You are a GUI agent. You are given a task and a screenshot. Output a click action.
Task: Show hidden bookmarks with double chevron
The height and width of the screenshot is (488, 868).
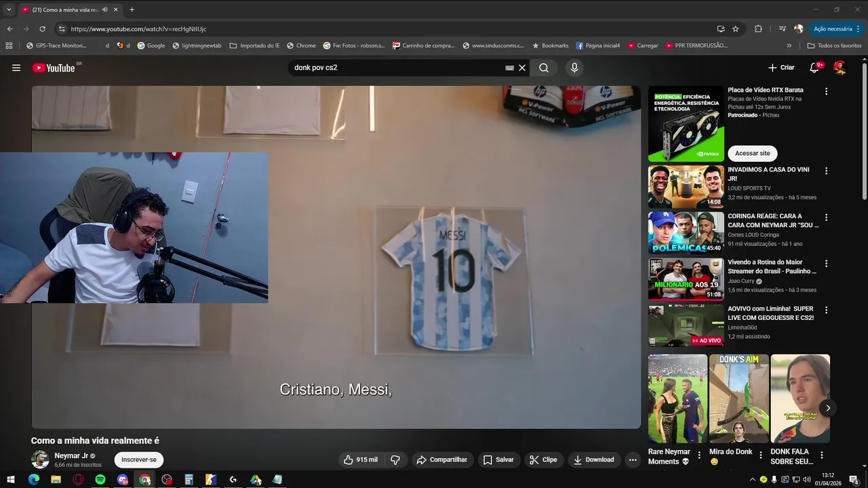(x=789, y=45)
